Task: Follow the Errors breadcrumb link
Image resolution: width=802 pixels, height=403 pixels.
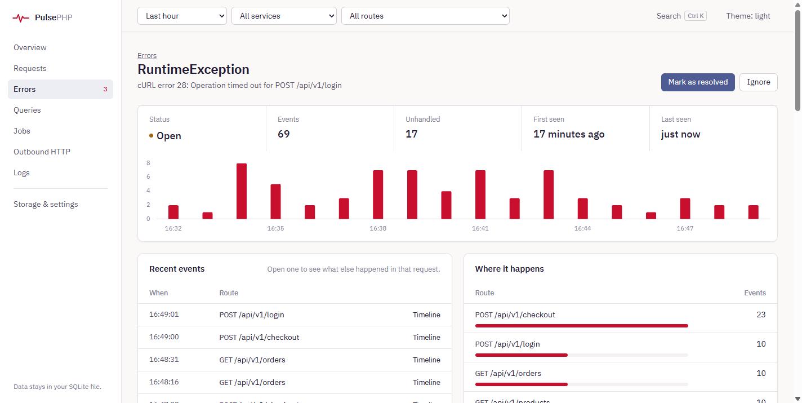Action: [x=147, y=55]
